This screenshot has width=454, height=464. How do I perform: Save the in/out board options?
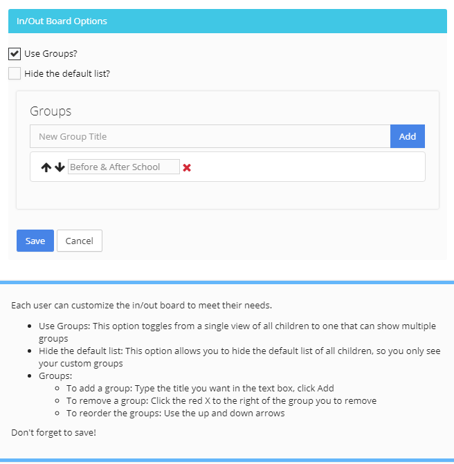pos(35,241)
